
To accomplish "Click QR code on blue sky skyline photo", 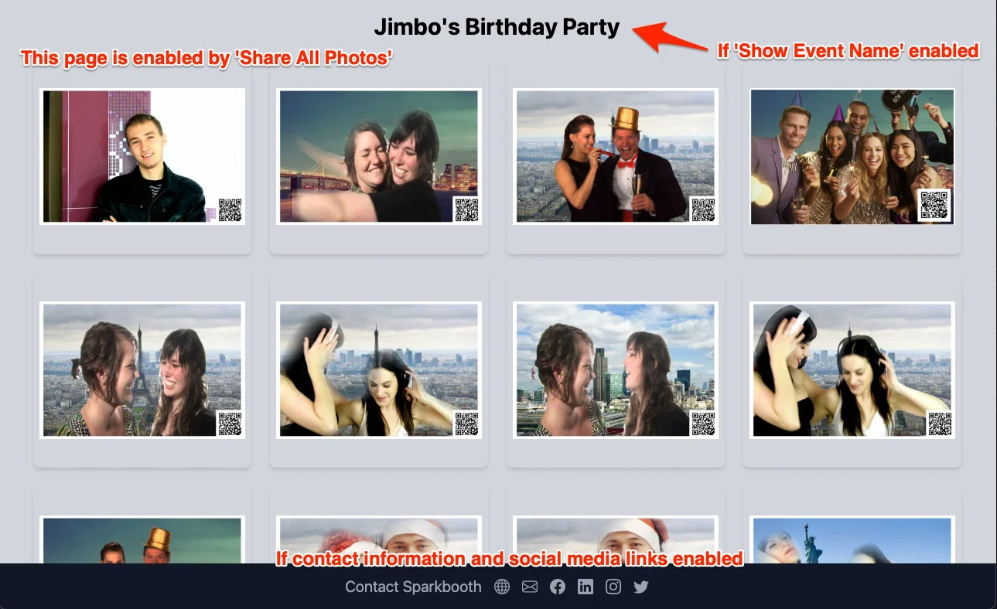I will (x=703, y=424).
